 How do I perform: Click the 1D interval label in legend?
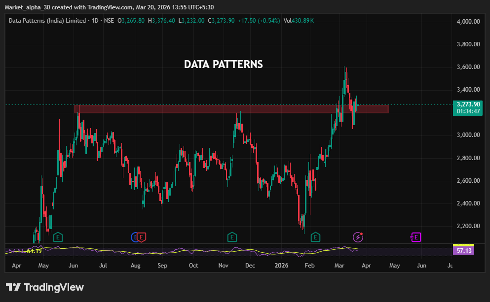coord(95,21)
